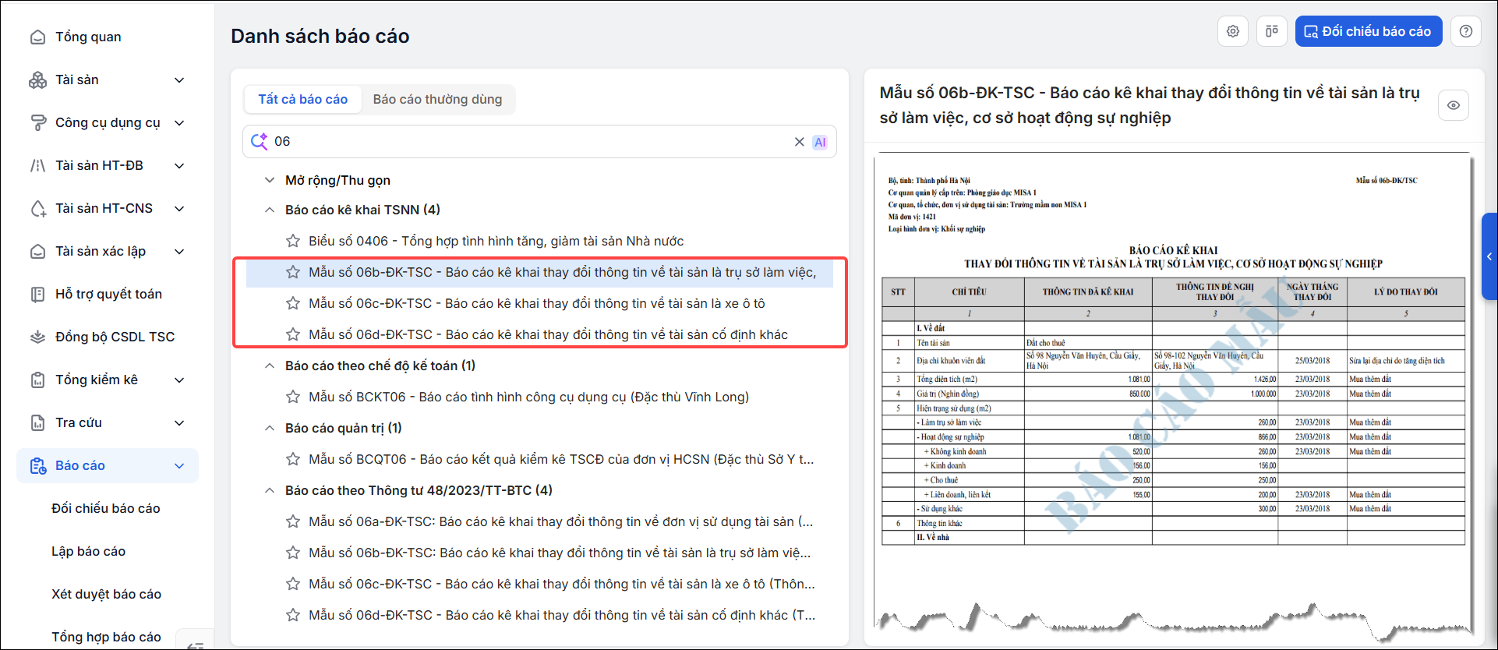Viewport: 1498px width, 650px height.
Task: Star the Mẫu số BCQT06 report
Action: click(293, 459)
